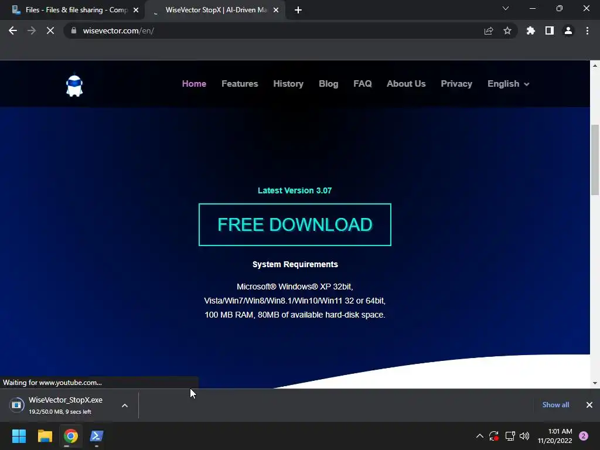
Task: Click scrollbar down arrow
Action: click(x=595, y=383)
